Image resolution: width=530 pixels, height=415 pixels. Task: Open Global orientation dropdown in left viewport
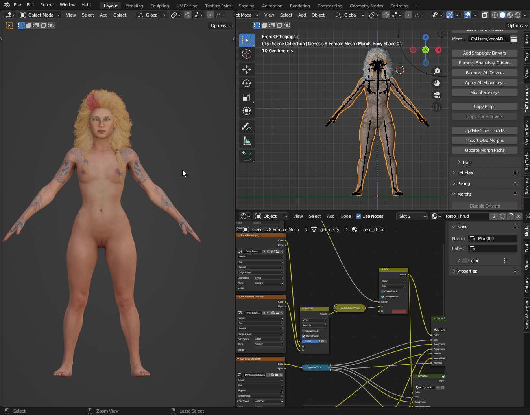click(152, 15)
